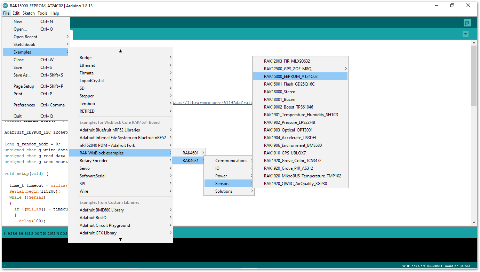Open the Communications submenu

tap(229, 161)
